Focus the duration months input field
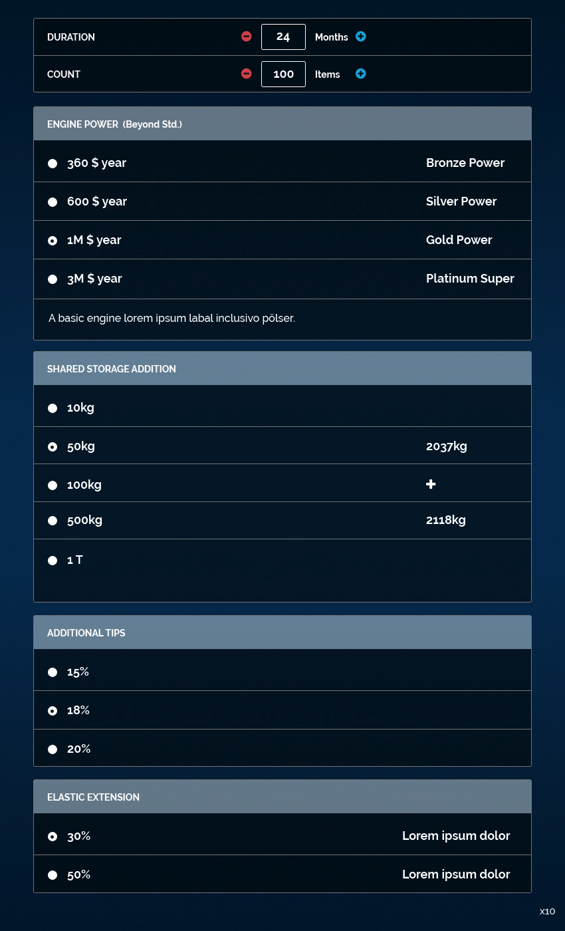Screen dimensions: 565x931 283,37
